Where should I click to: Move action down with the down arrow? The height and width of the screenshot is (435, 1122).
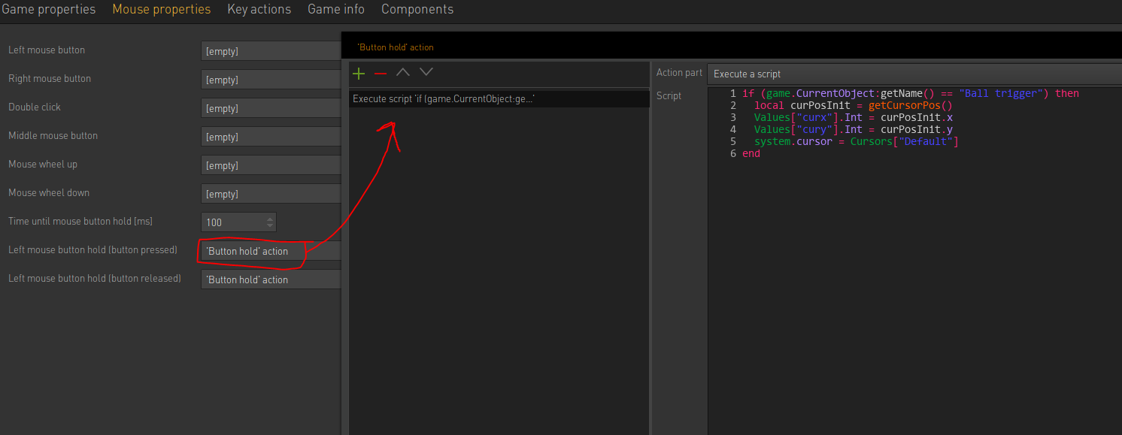coord(426,72)
